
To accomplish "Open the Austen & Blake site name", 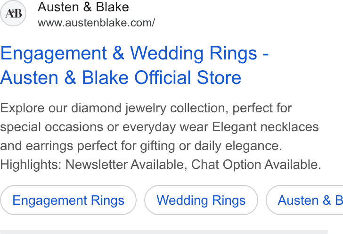I will pyautogui.click(x=83, y=7).
